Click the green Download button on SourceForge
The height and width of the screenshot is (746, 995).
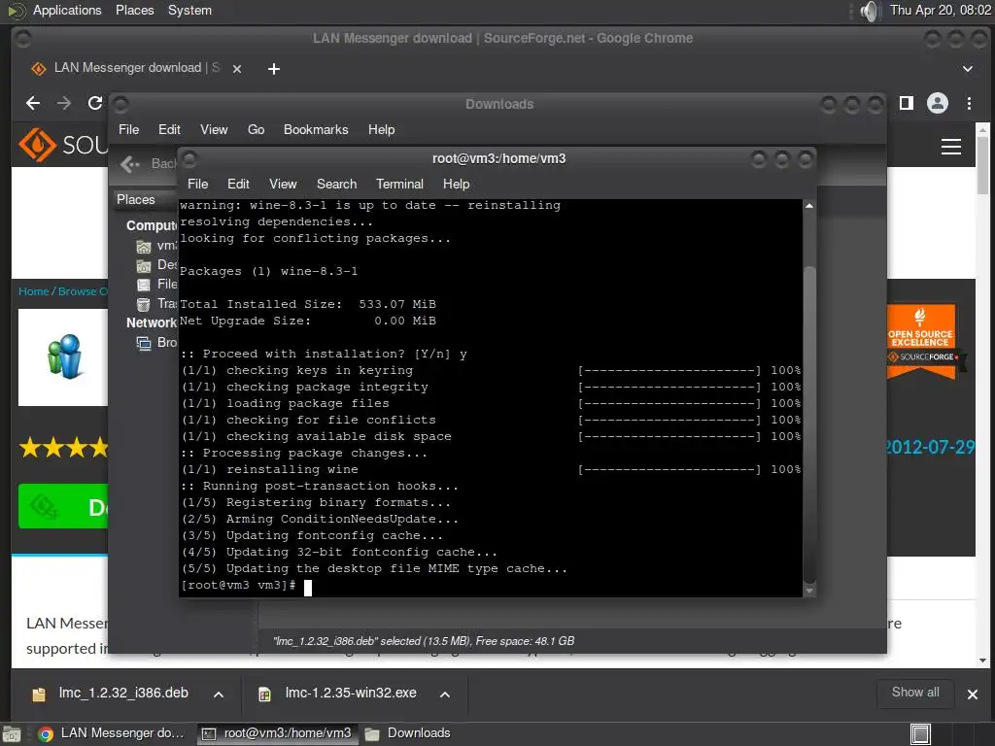point(63,506)
